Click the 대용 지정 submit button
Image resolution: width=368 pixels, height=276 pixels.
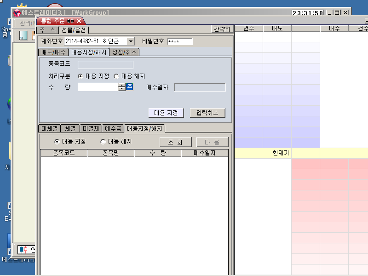[x=166, y=113]
